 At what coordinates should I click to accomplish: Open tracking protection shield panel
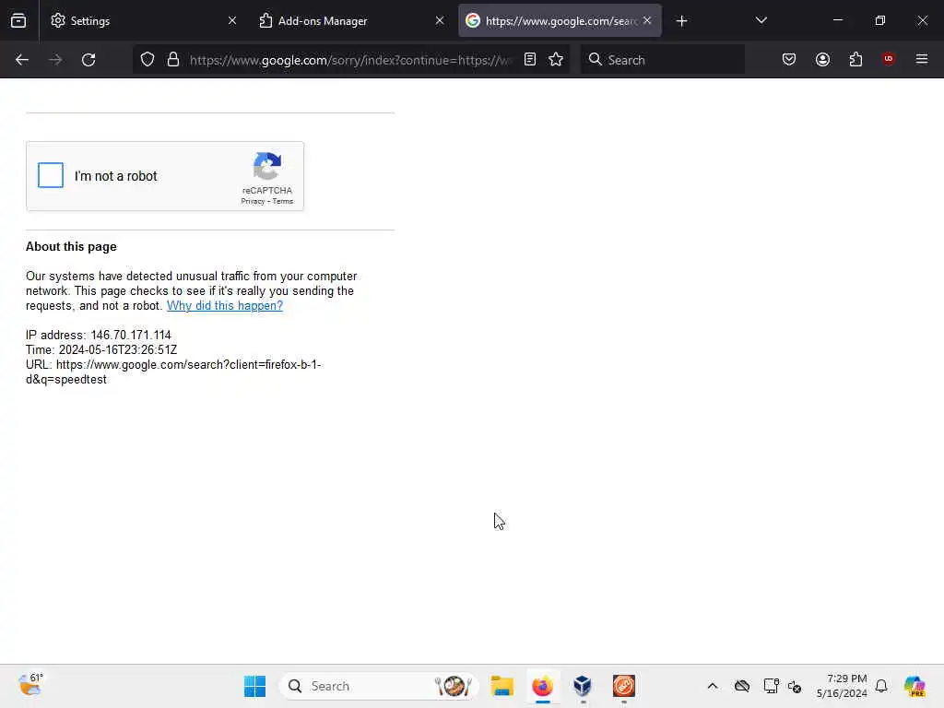(x=147, y=60)
